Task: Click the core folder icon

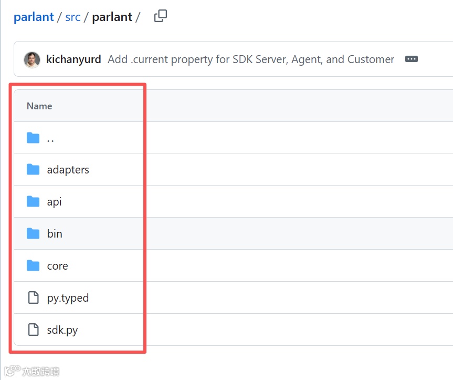Action: coord(33,265)
